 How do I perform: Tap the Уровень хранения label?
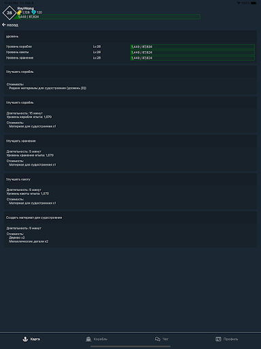(20, 58)
